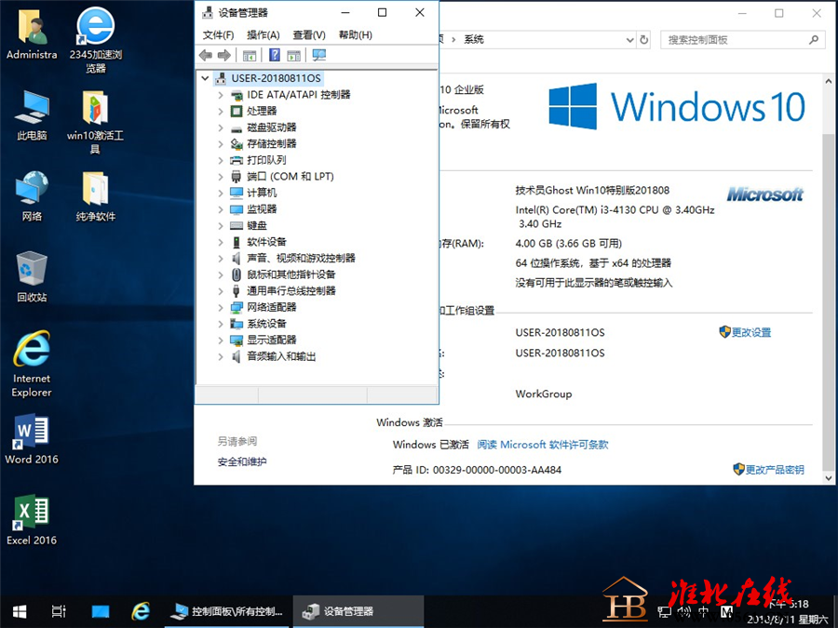Launch Internet Explorer from the taskbar
This screenshot has height=628, width=838.
tap(142, 611)
